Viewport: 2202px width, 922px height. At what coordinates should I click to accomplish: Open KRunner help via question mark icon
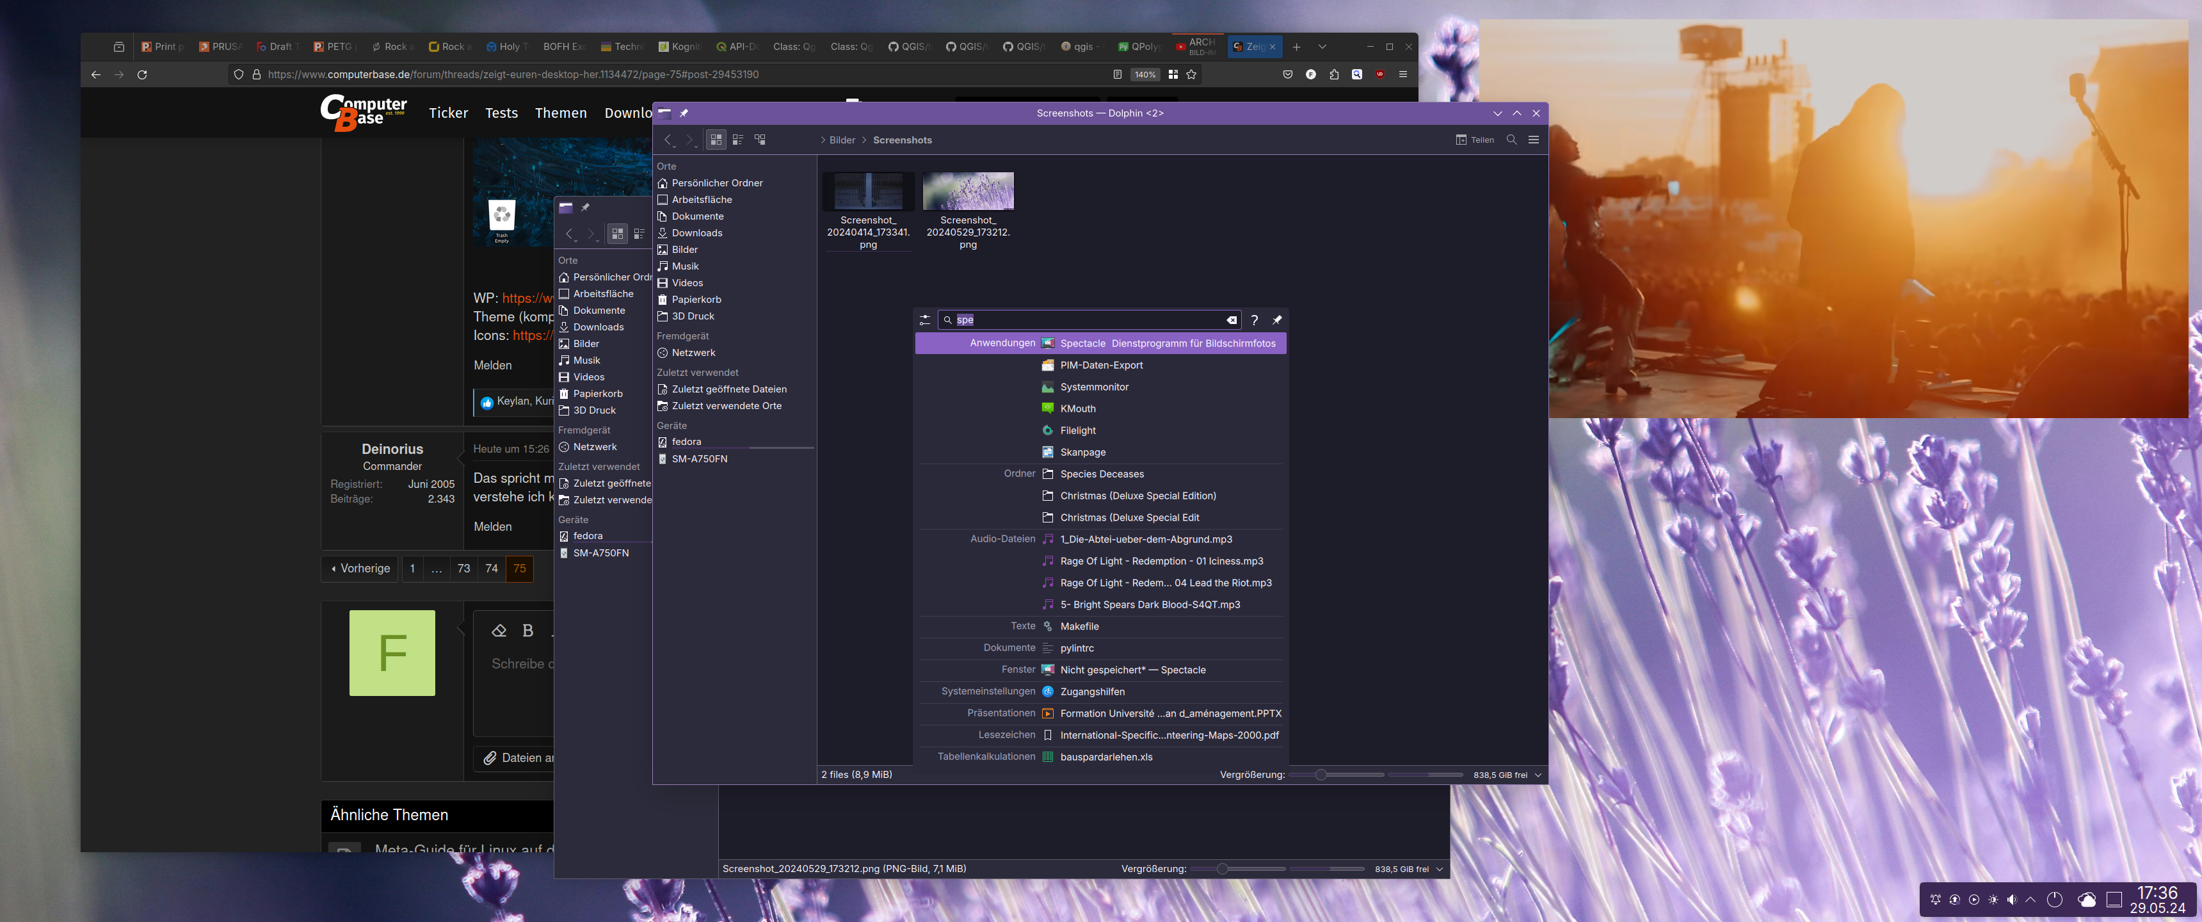(1254, 320)
